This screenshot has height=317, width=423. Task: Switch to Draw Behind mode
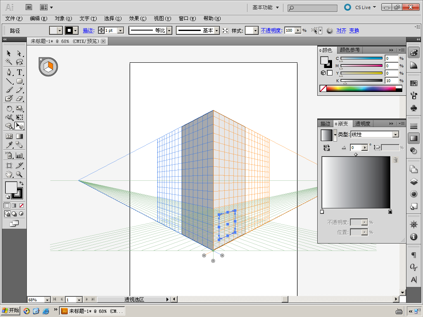[x=14, y=214]
